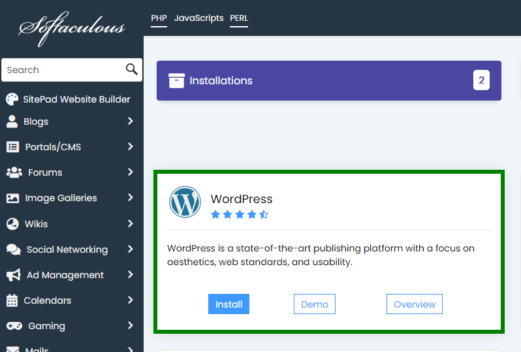Open the Blogs menu label

(x=36, y=121)
